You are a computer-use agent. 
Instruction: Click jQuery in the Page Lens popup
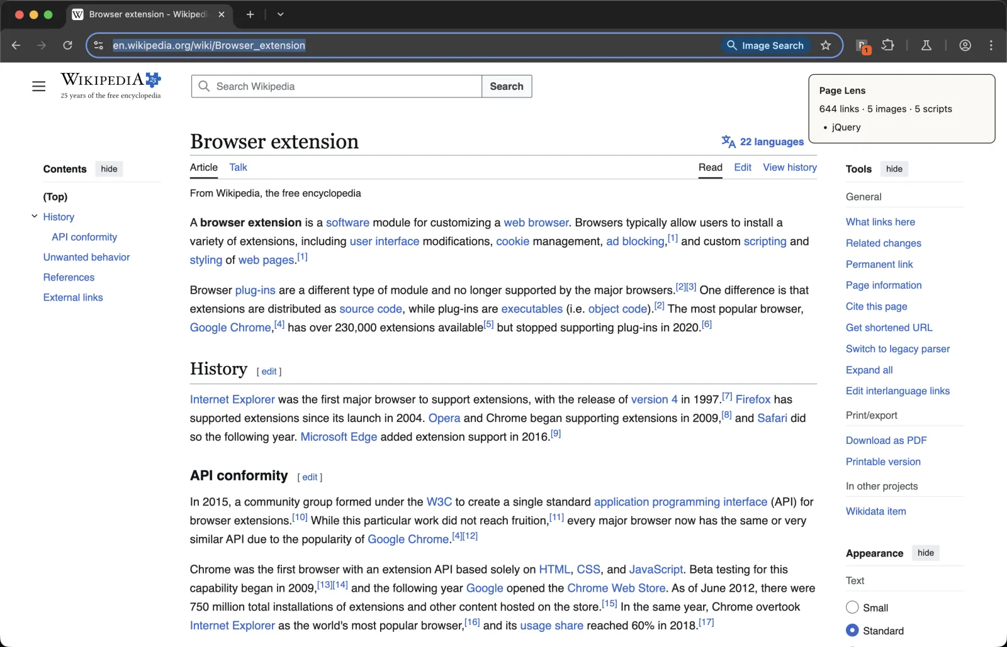pyautogui.click(x=846, y=127)
